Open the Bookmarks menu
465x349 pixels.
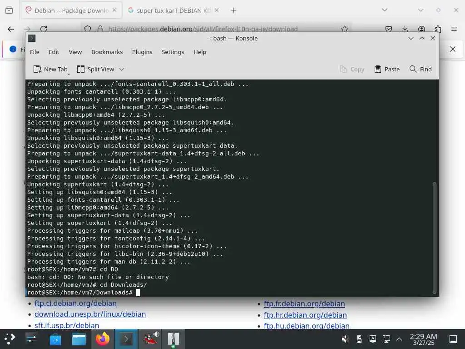point(107,52)
